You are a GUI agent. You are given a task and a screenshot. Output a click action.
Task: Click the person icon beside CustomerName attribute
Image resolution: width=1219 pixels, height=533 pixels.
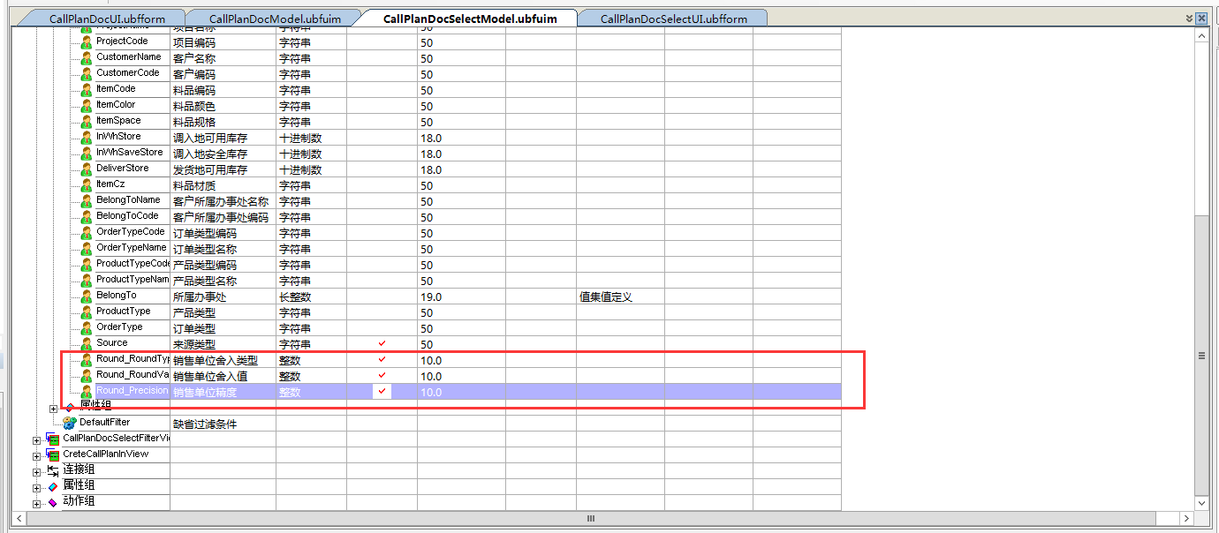(x=85, y=56)
